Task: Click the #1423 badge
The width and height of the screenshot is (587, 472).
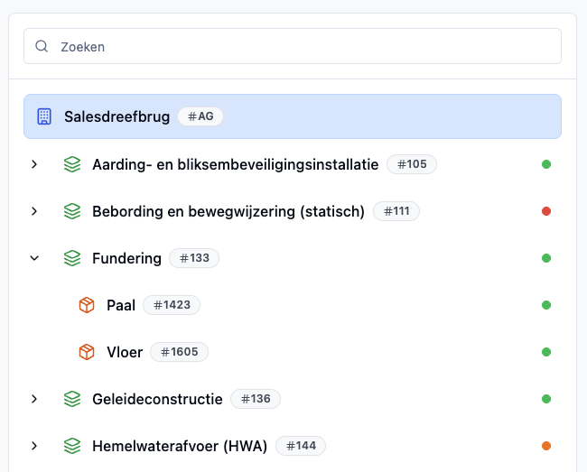Action: click(x=172, y=305)
